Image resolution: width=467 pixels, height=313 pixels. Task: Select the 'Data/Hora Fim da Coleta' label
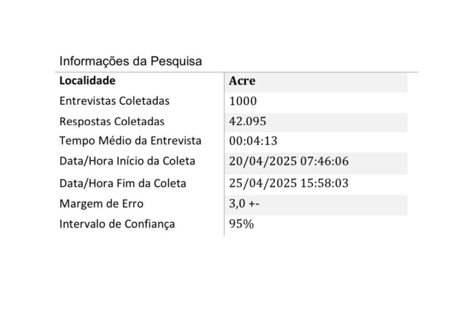pyautogui.click(x=123, y=184)
